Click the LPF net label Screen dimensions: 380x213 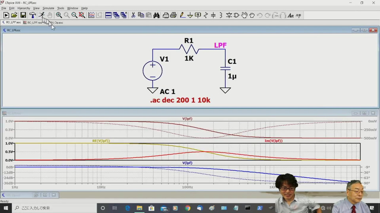[x=220, y=45]
